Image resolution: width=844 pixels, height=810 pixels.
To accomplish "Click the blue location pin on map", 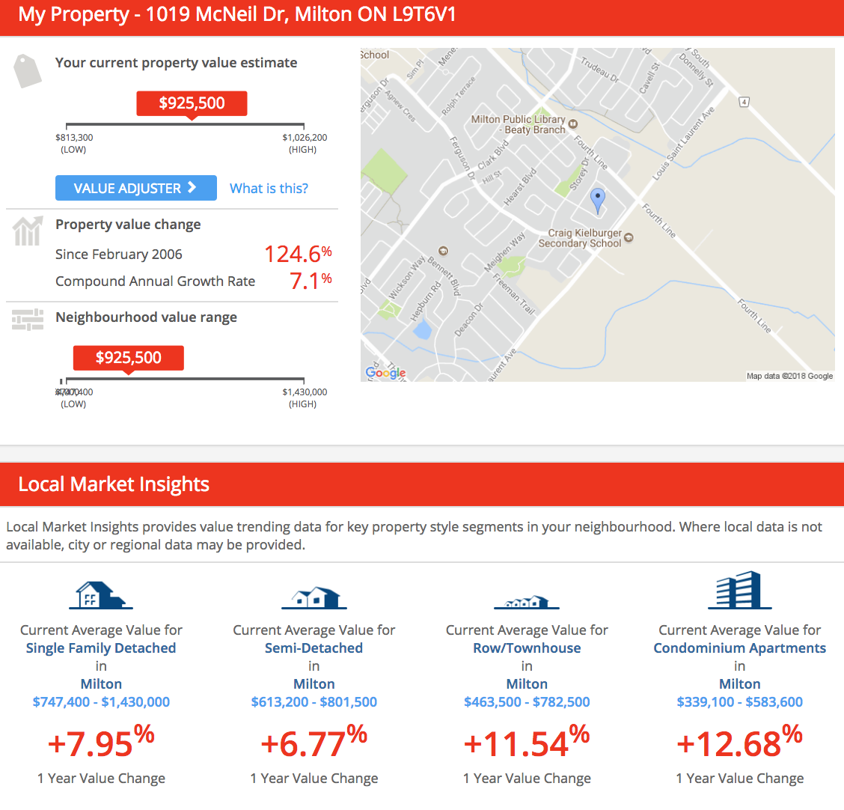I will 597,200.
